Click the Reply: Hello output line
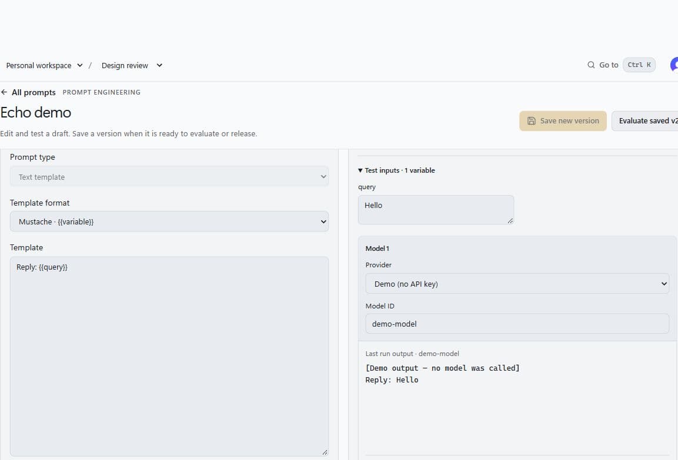Image resolution: width=678 pixels, height=460 pixels. (x=392, y=380)
